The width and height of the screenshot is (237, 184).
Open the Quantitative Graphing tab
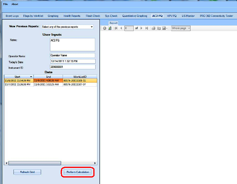point(134,16)
